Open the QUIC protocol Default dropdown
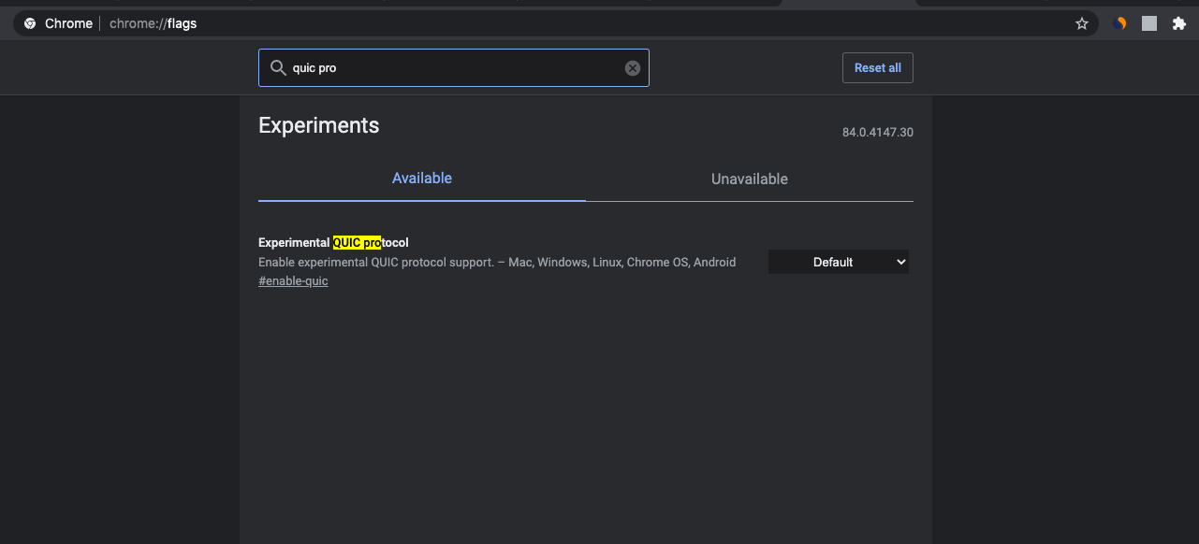Screen dimensions: 1199x544 coord(839,263)
